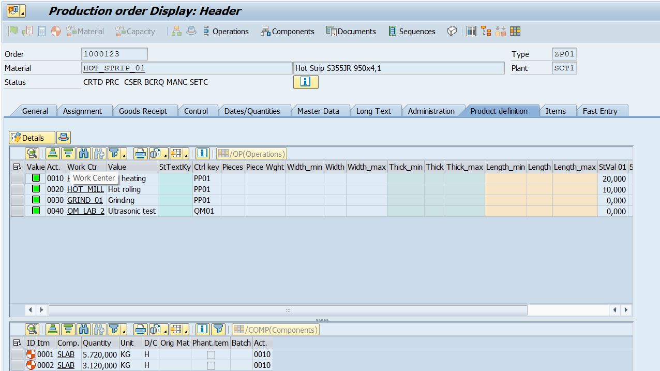Click sort descending icon in components toolbar

pos(68,330)
